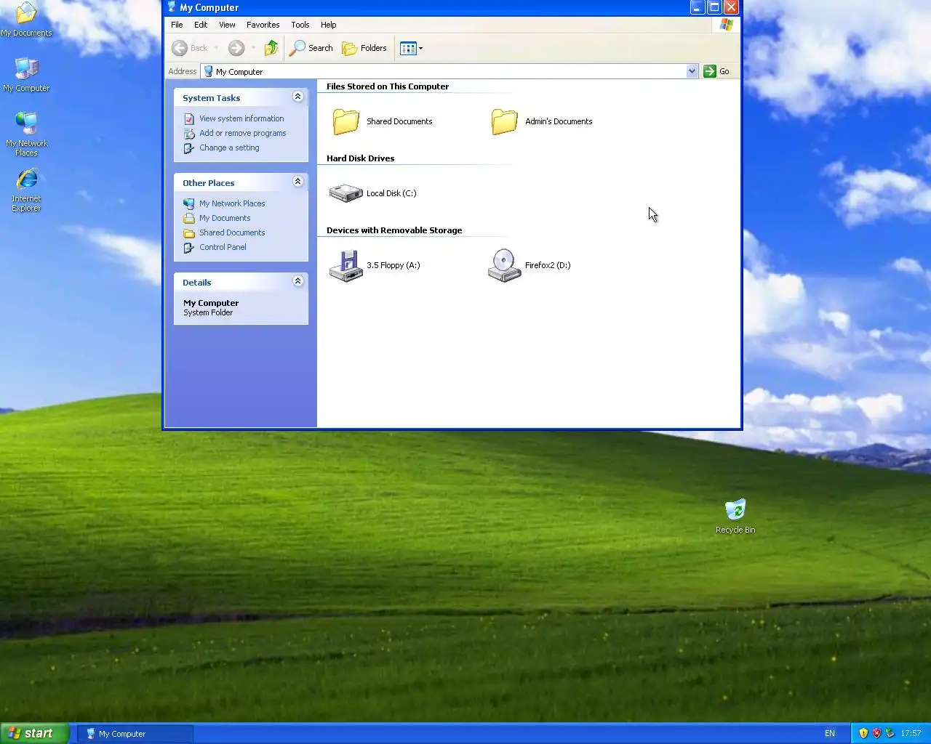Click the Control Panel icon in sidebar
This screenshot has height=744, width=931.
tap(189, 247)
